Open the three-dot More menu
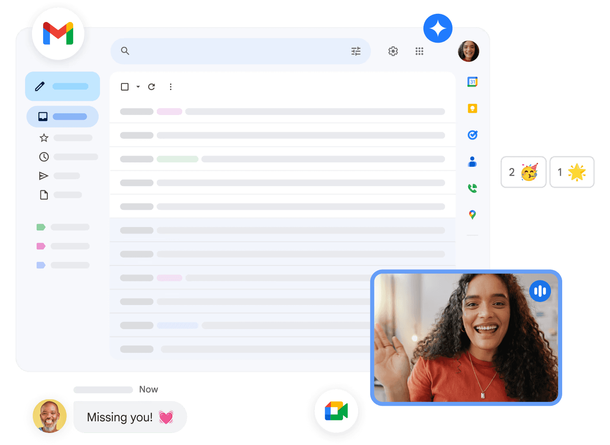The width and height of the screenshot is (610, 445). [171, 87]
